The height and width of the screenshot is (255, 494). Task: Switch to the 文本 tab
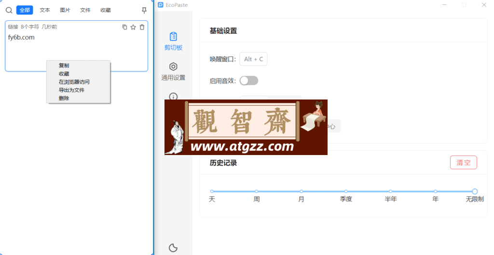(x=45, y=10)
